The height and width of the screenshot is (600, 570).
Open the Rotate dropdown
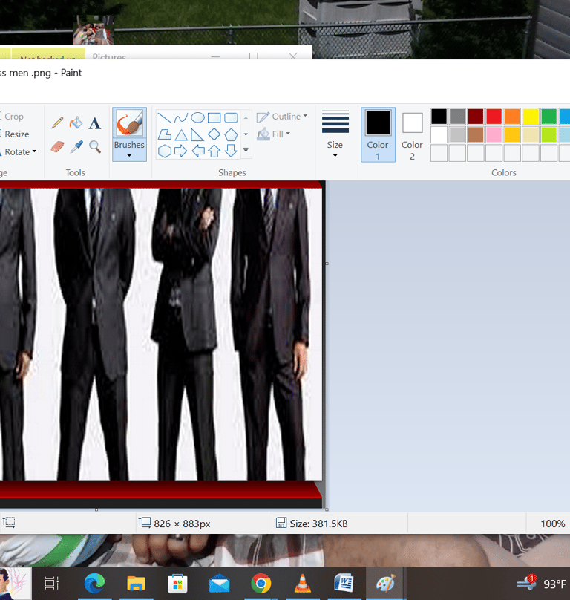tap(19, 152)
